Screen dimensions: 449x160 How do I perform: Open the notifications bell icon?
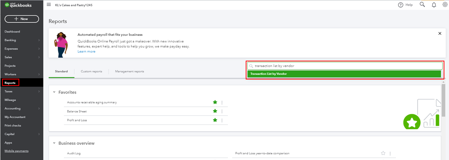(x=434, y=5)
